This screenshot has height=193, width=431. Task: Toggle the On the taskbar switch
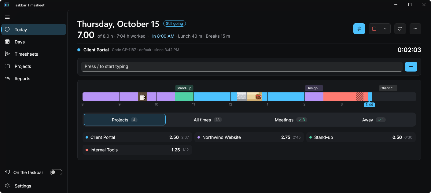[x=56, y=172]
